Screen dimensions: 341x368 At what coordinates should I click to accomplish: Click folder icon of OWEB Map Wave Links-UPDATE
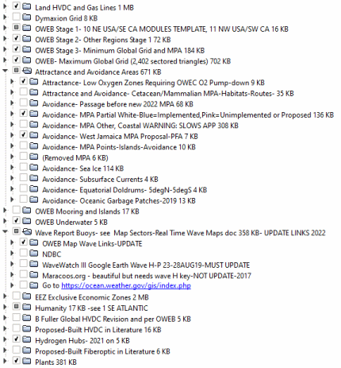point(33,242)
